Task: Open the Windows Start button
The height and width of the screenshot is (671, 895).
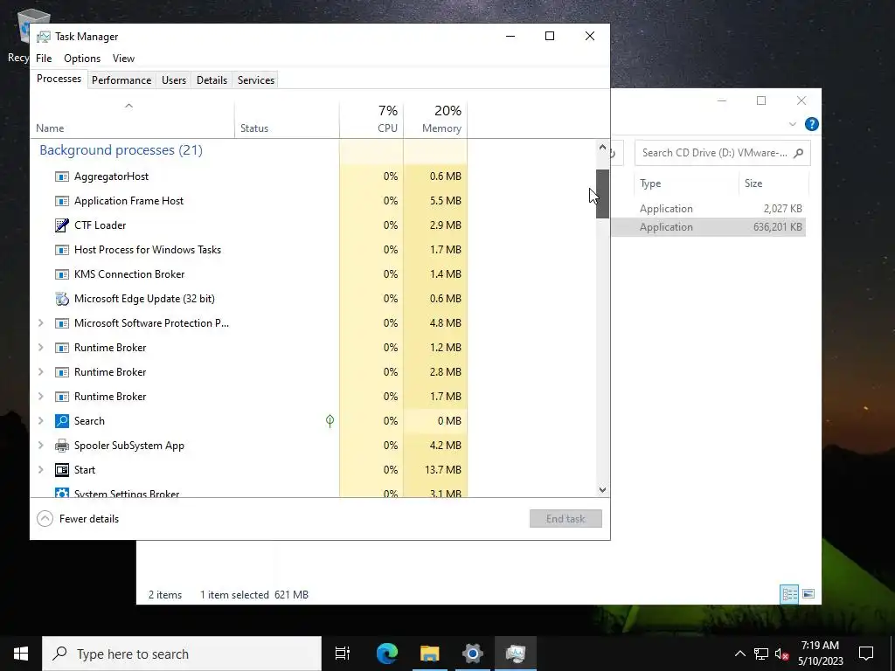Action: [21, 654]
